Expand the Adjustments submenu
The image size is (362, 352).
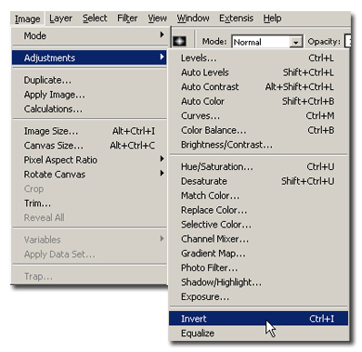click(90, 58)
